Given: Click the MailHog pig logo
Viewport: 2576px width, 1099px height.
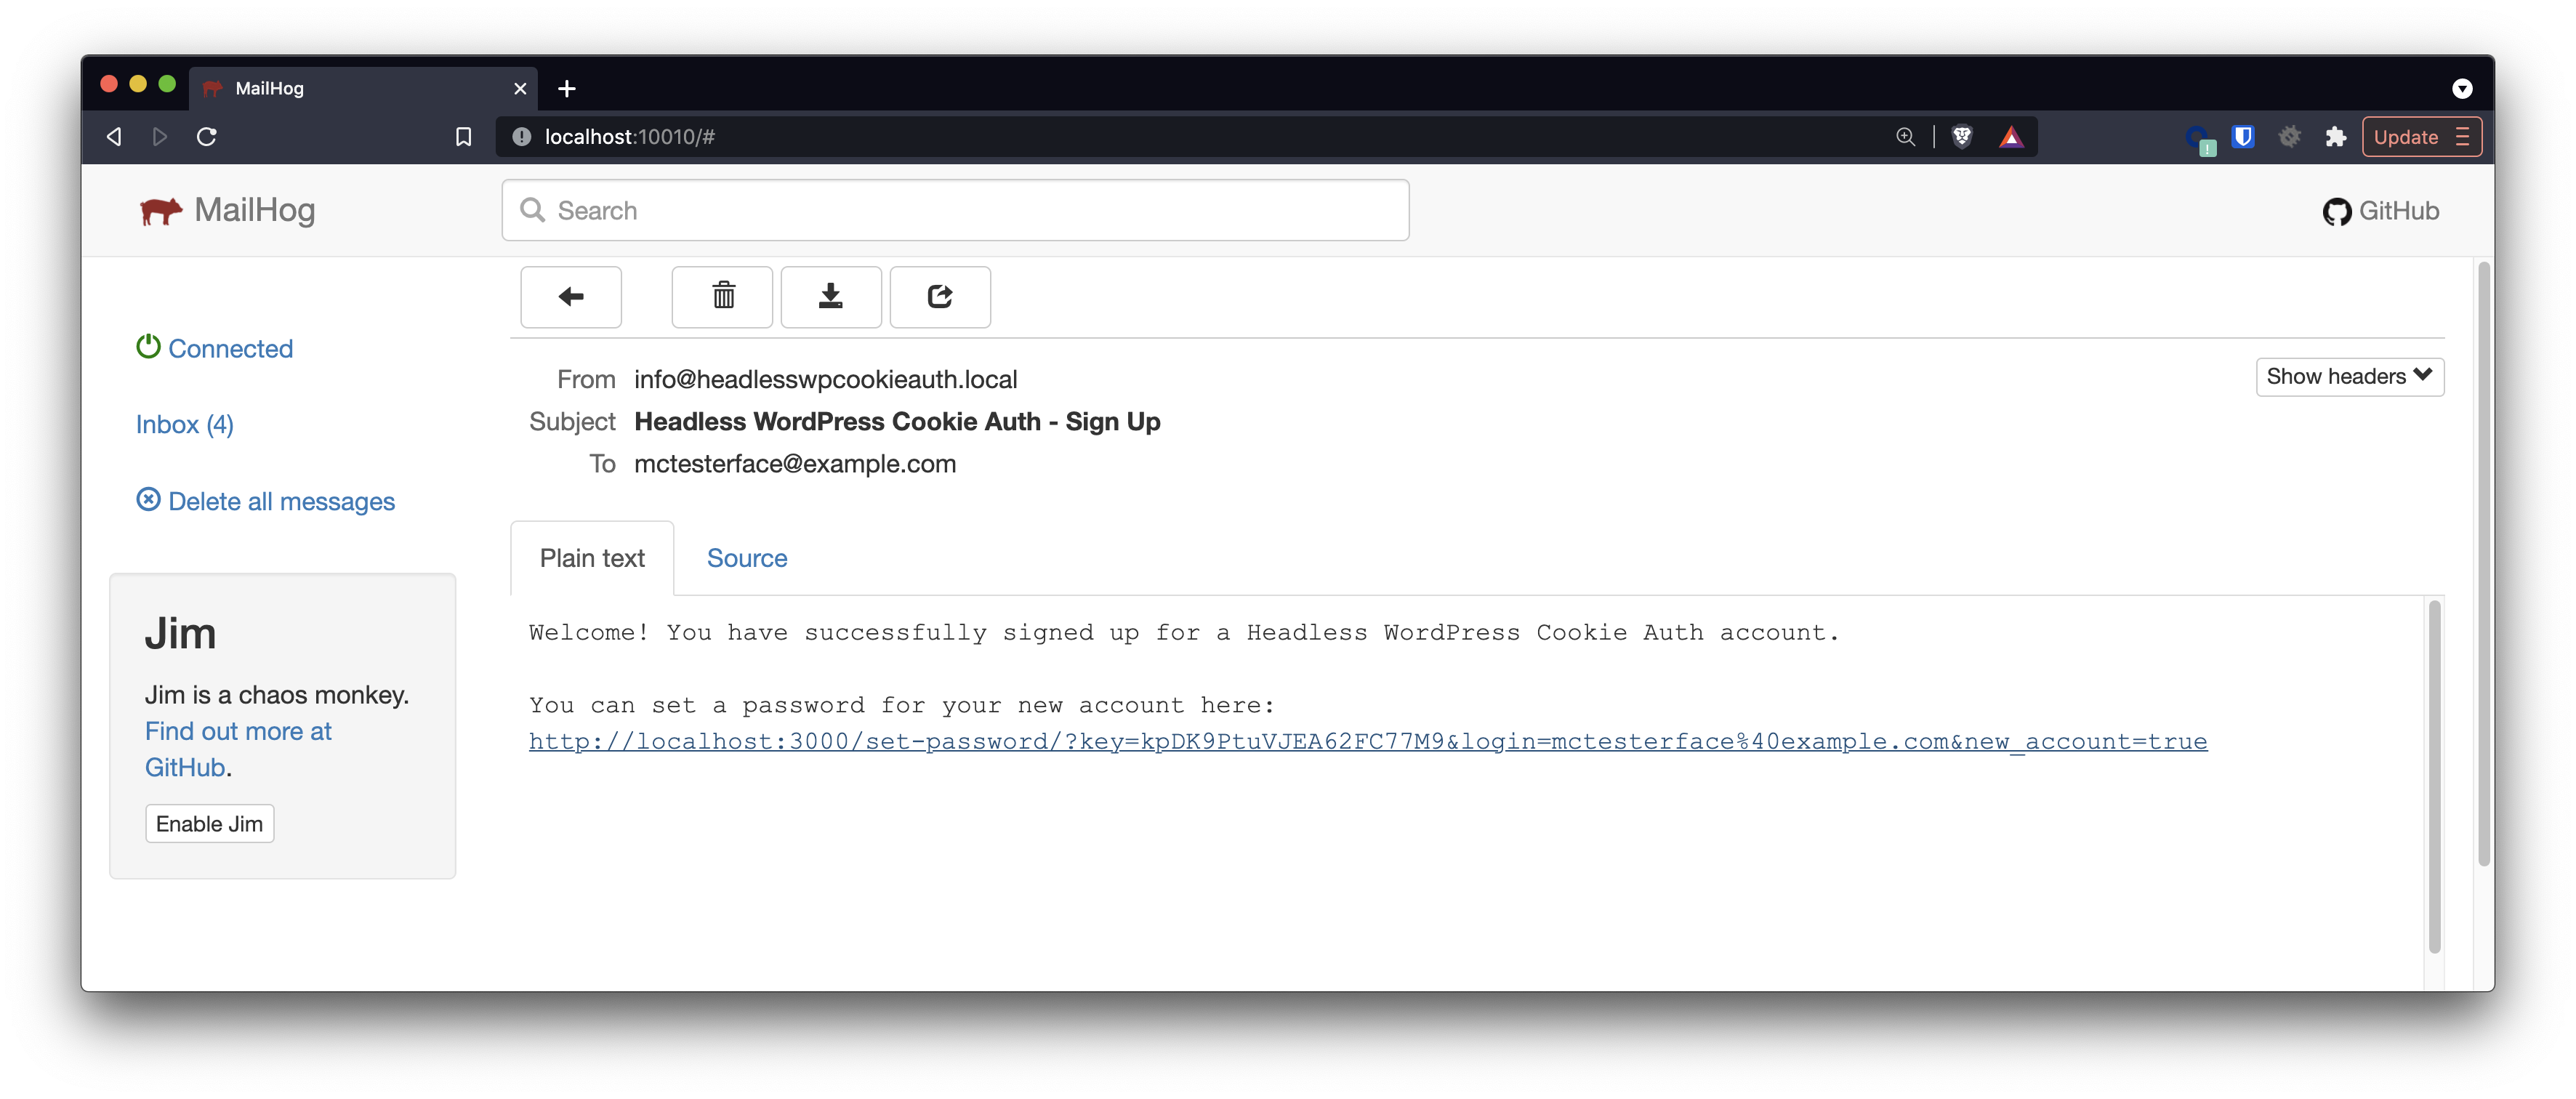Looking at the screenshot, I should click(162, 210).
